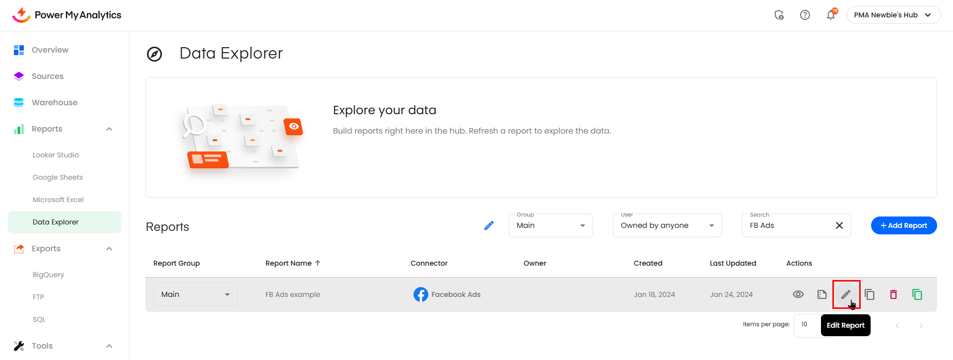This screenshot has height=360, width=953.
Task: Open the help question mark icon
Action: [805, 15]
